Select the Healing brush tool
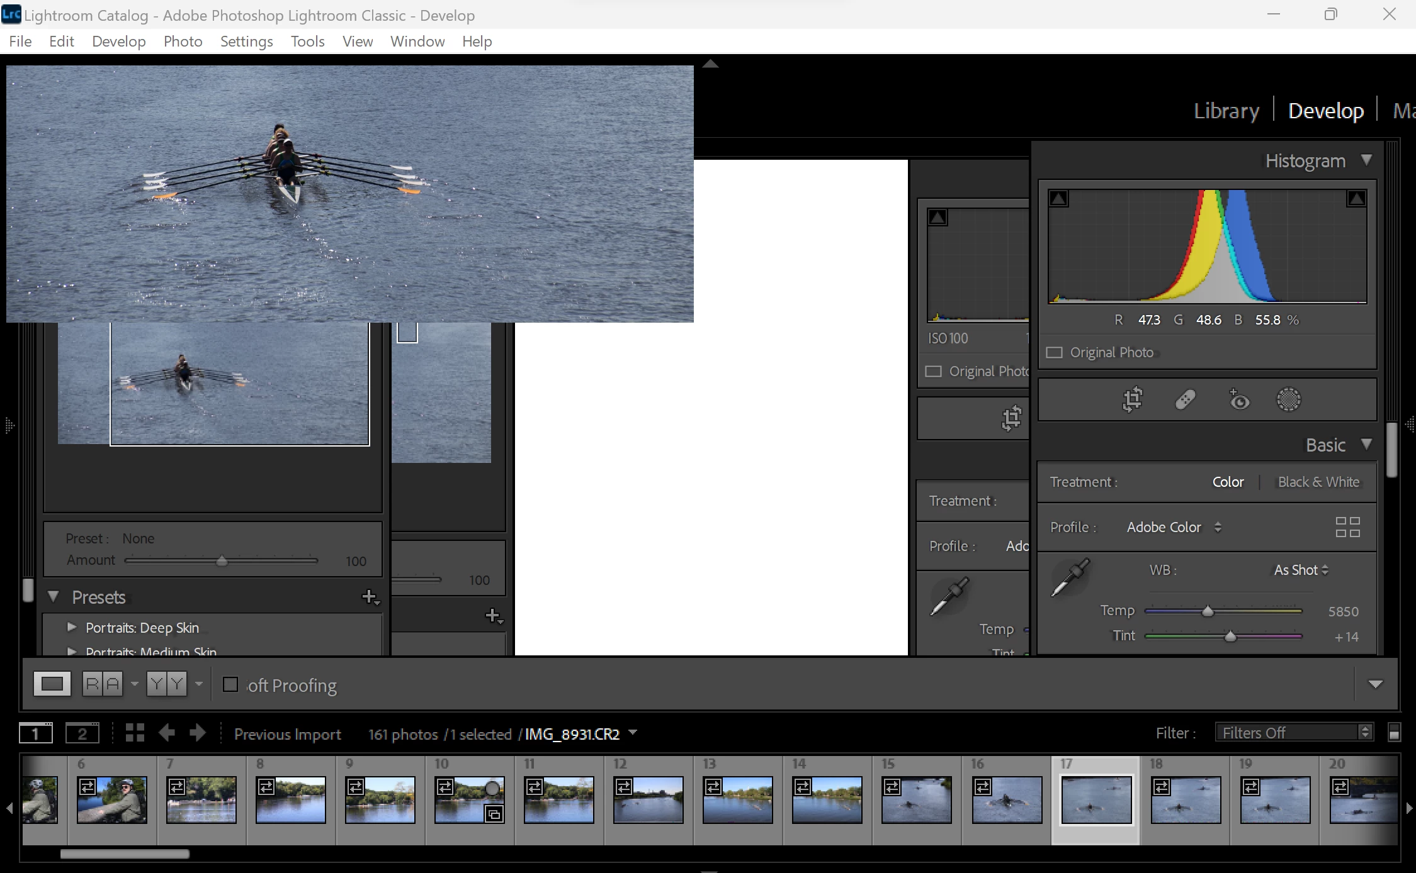1416x873 pixels. pyautogui.click(x=1185, y=399)
